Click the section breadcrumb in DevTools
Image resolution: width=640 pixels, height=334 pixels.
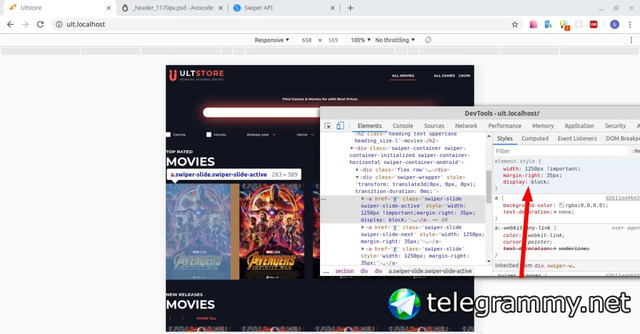point(344,271)
